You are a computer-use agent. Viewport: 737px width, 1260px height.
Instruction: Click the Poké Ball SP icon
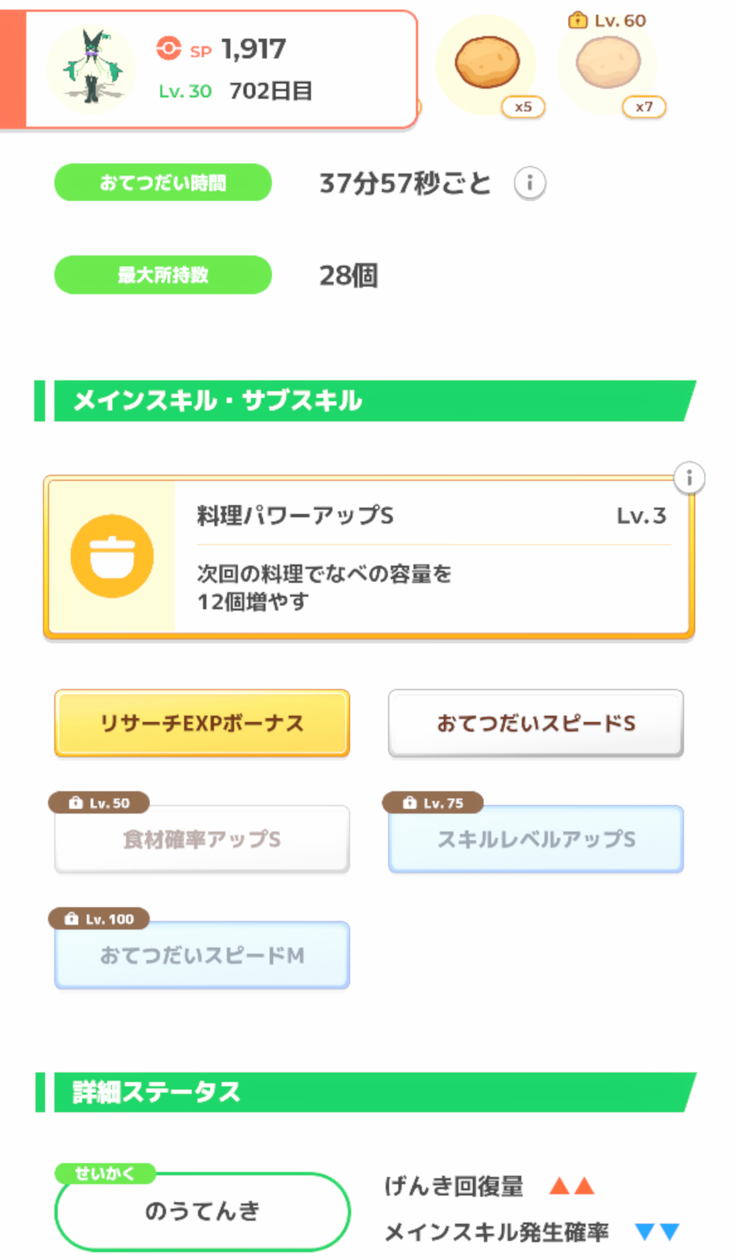coord(168,48)
